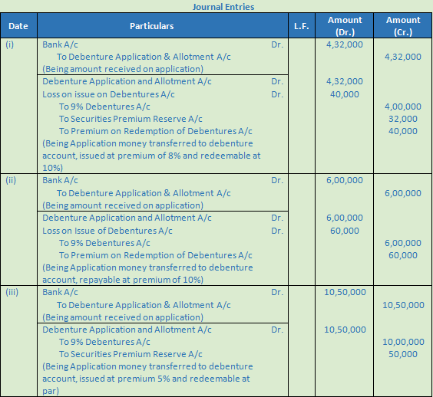Click 'To Securities Premium Reserve A/c' beside 32,000
This screenshot has width=433, height=397.
pyautogui.click(x=131, y=119)
